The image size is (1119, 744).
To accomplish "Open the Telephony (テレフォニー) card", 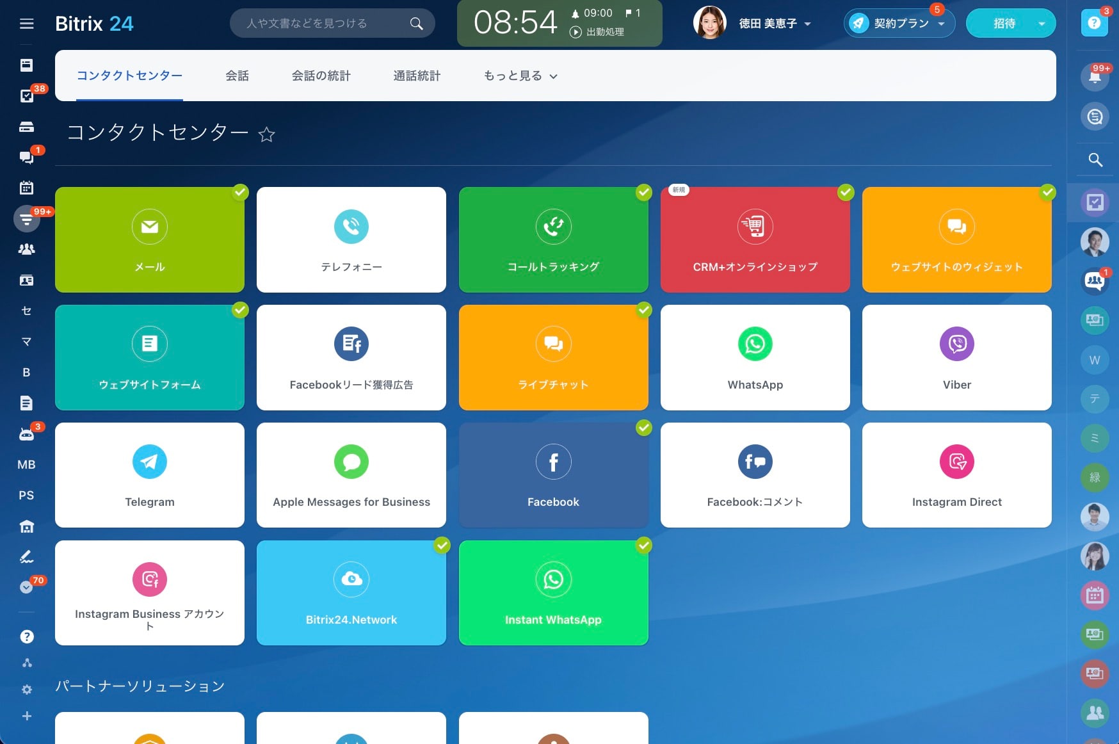I will point(351,239).
